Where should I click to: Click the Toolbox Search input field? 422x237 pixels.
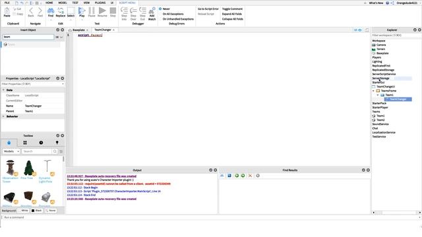(36, 151)
